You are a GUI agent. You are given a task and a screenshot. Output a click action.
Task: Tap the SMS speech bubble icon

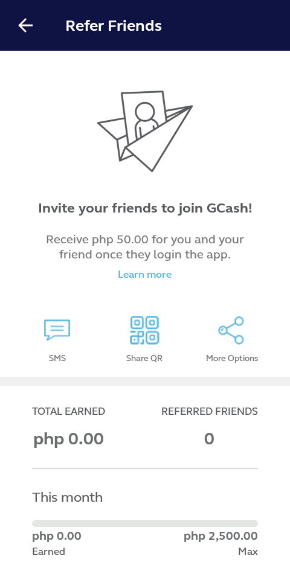[57, 330]
